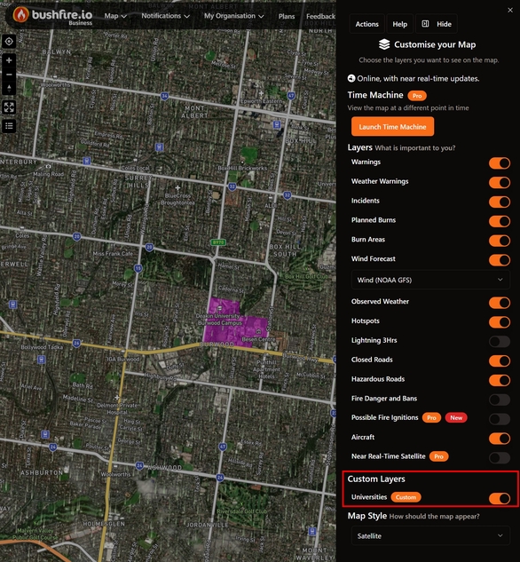Disable the Incidents layer
The image size is (520, 562).
pos(500,202)
